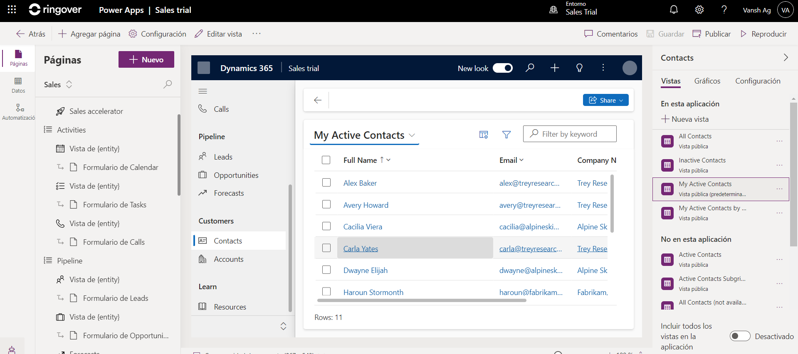Click the Nuevo button
Image resolution: width=798 pixels, height=354 pixels.
(146, 59)
